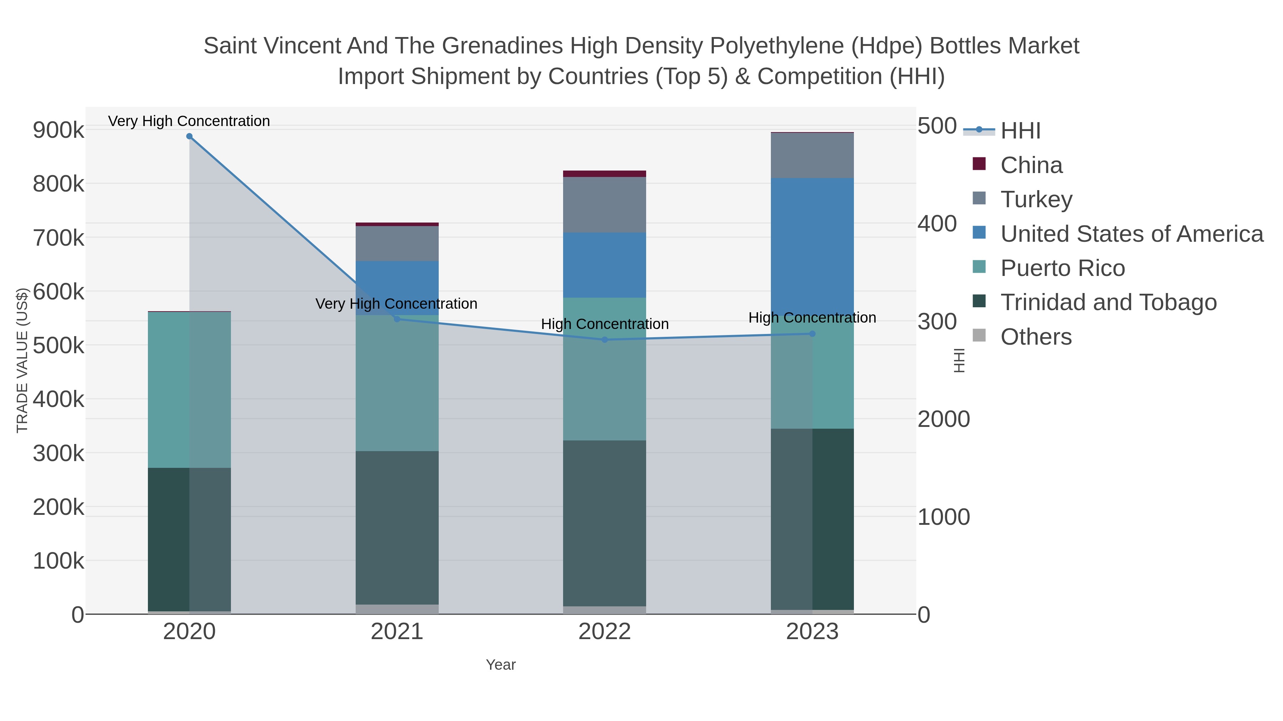
Task: Click the 2022 United States bar segment
Action: click(x=605, y=265)
